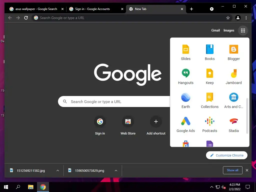Viewport: 256px width, 192px height.
Task: Open the Web Store shortcut
Action: tap(128, 125)
